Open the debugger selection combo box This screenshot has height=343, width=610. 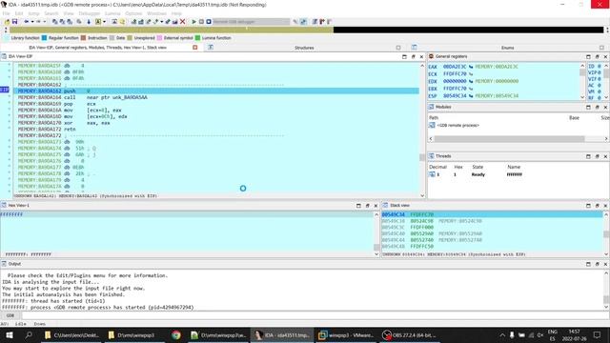[x=251, y=22]
